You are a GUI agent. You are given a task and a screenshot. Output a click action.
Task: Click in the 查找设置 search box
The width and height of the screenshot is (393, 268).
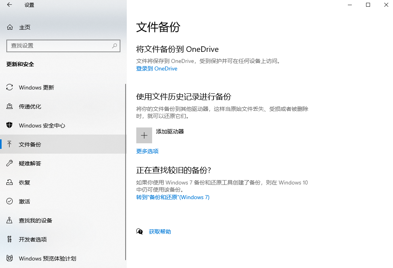click(63, 46)
